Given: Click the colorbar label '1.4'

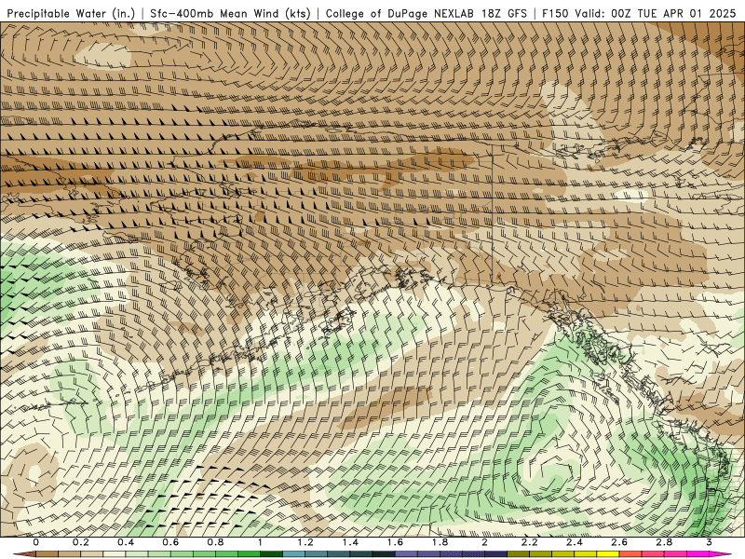Looking at the screenshot, I should point(350,542).
